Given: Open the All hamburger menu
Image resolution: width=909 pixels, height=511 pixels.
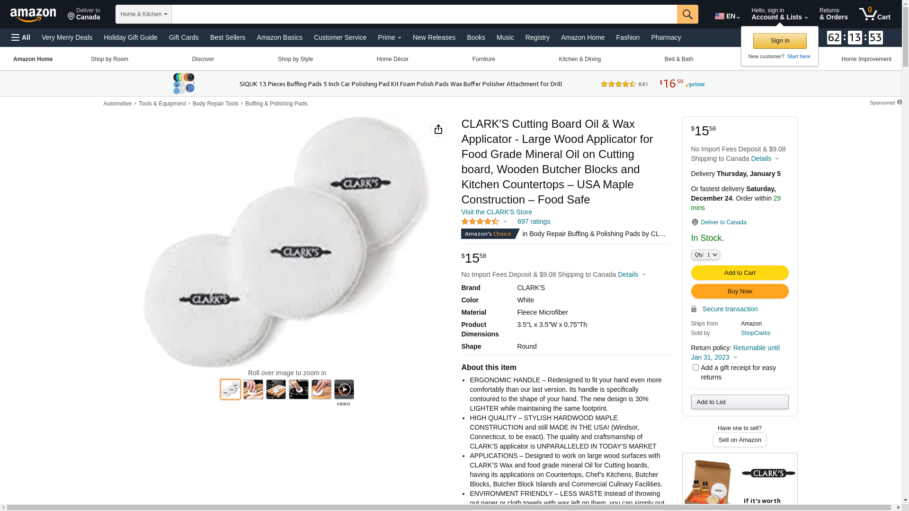Looking at the screenshot, I should point(21,37).
